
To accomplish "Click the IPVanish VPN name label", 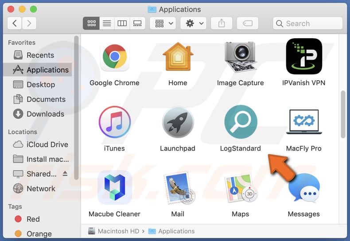I will click(x=304, y=83).
